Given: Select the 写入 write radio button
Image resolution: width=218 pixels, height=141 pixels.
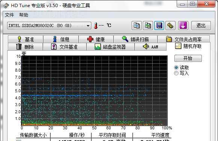Looking at the screenshot, I should point(176,73).
